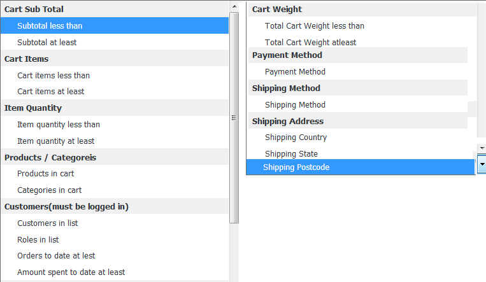Click the left list scroll-up arrow
The height and width of the screenshot is (282, 486).
[234, 6]
